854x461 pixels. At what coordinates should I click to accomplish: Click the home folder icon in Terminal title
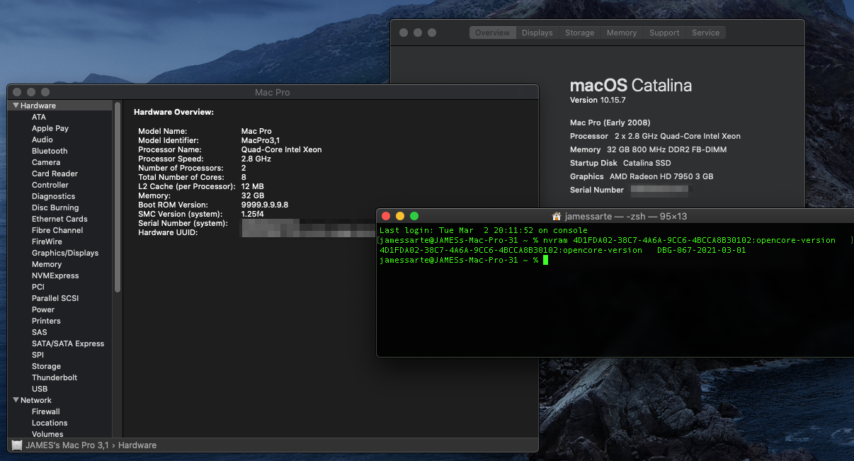coord(556,216)
